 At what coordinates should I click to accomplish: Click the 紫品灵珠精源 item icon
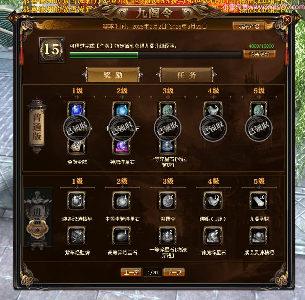259,236
